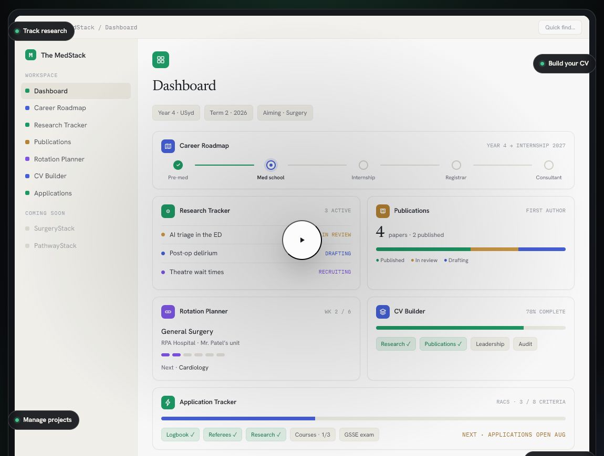Click the green M logo of The MedStack
This screenshot has width=604, height=456.
(x=30, y=55)
